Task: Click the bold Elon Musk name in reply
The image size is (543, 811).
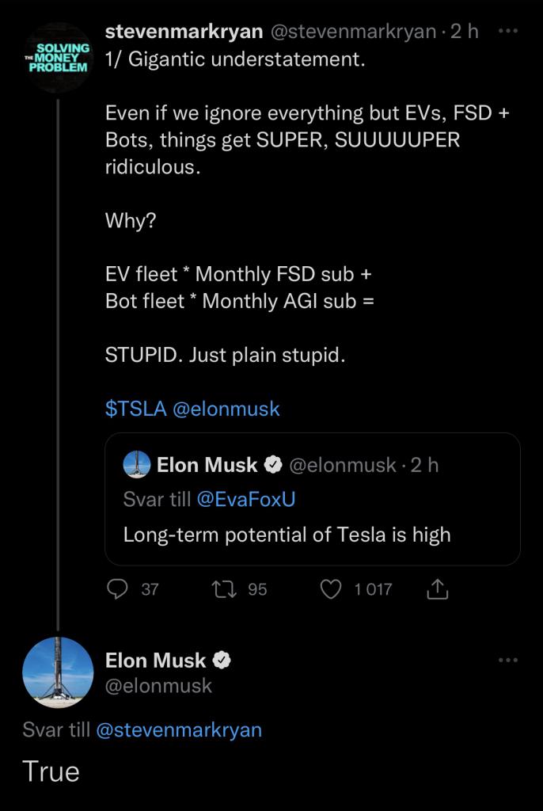Action: click(155, 660)
